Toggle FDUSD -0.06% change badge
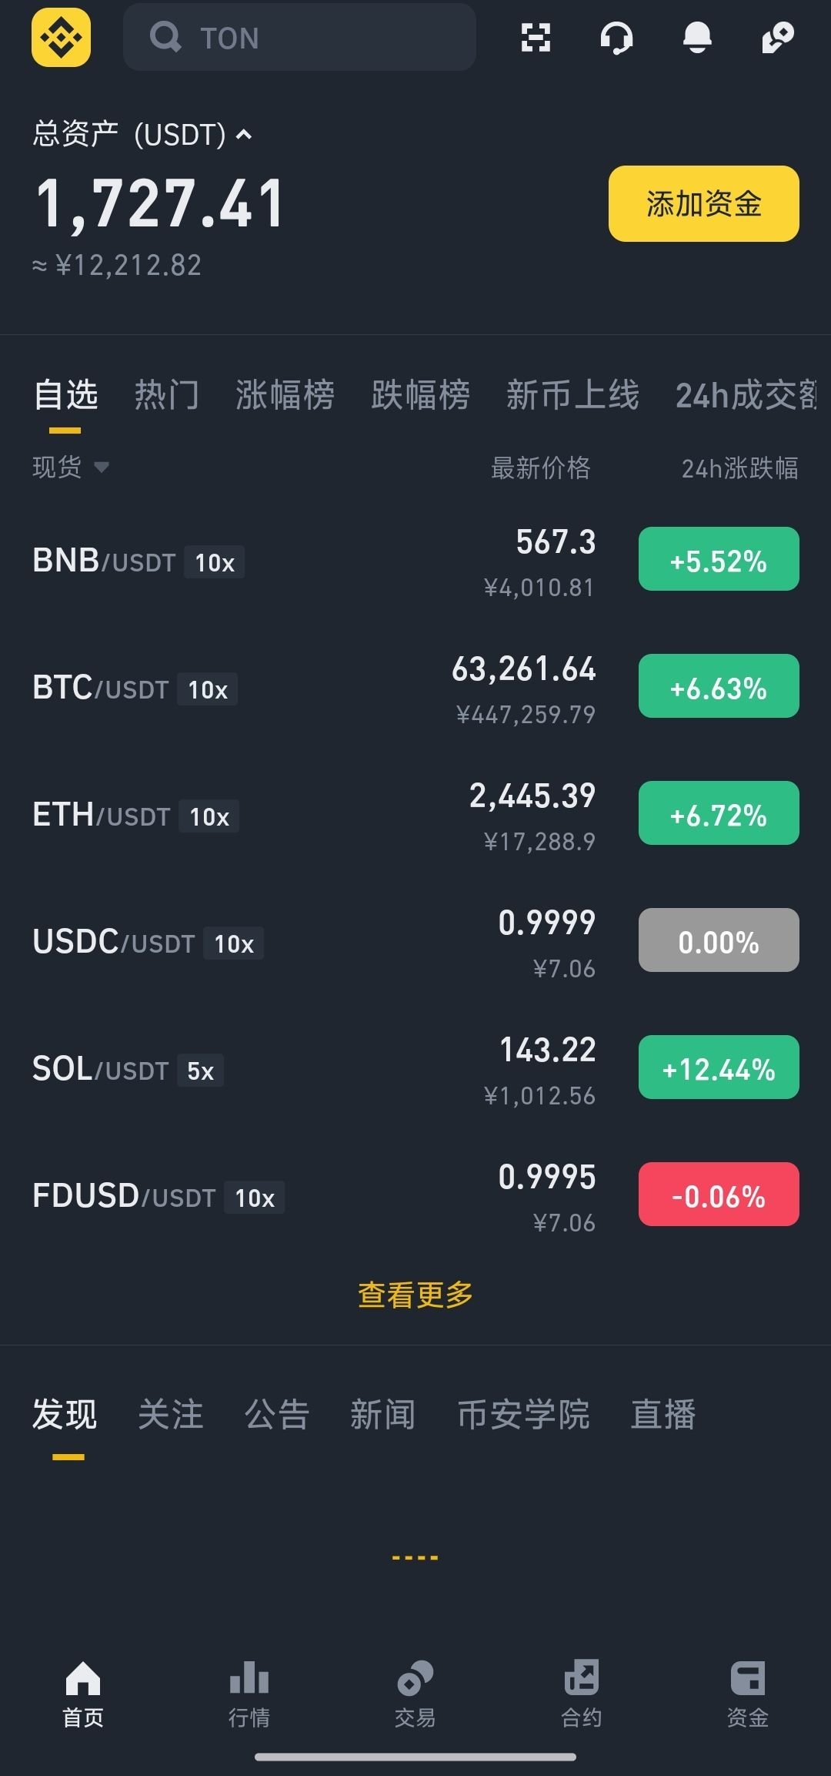This screenshot has height=1776, width=831. (x=718, y=1195)
